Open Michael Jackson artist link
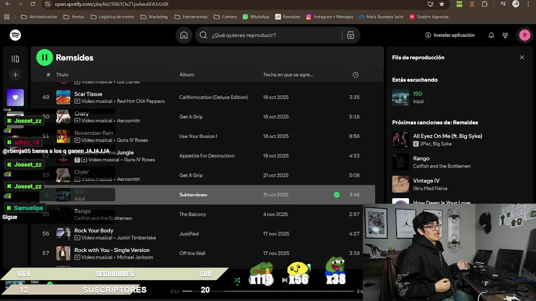The height and width of the screenshot is (301, 536). tap(135, 258)
